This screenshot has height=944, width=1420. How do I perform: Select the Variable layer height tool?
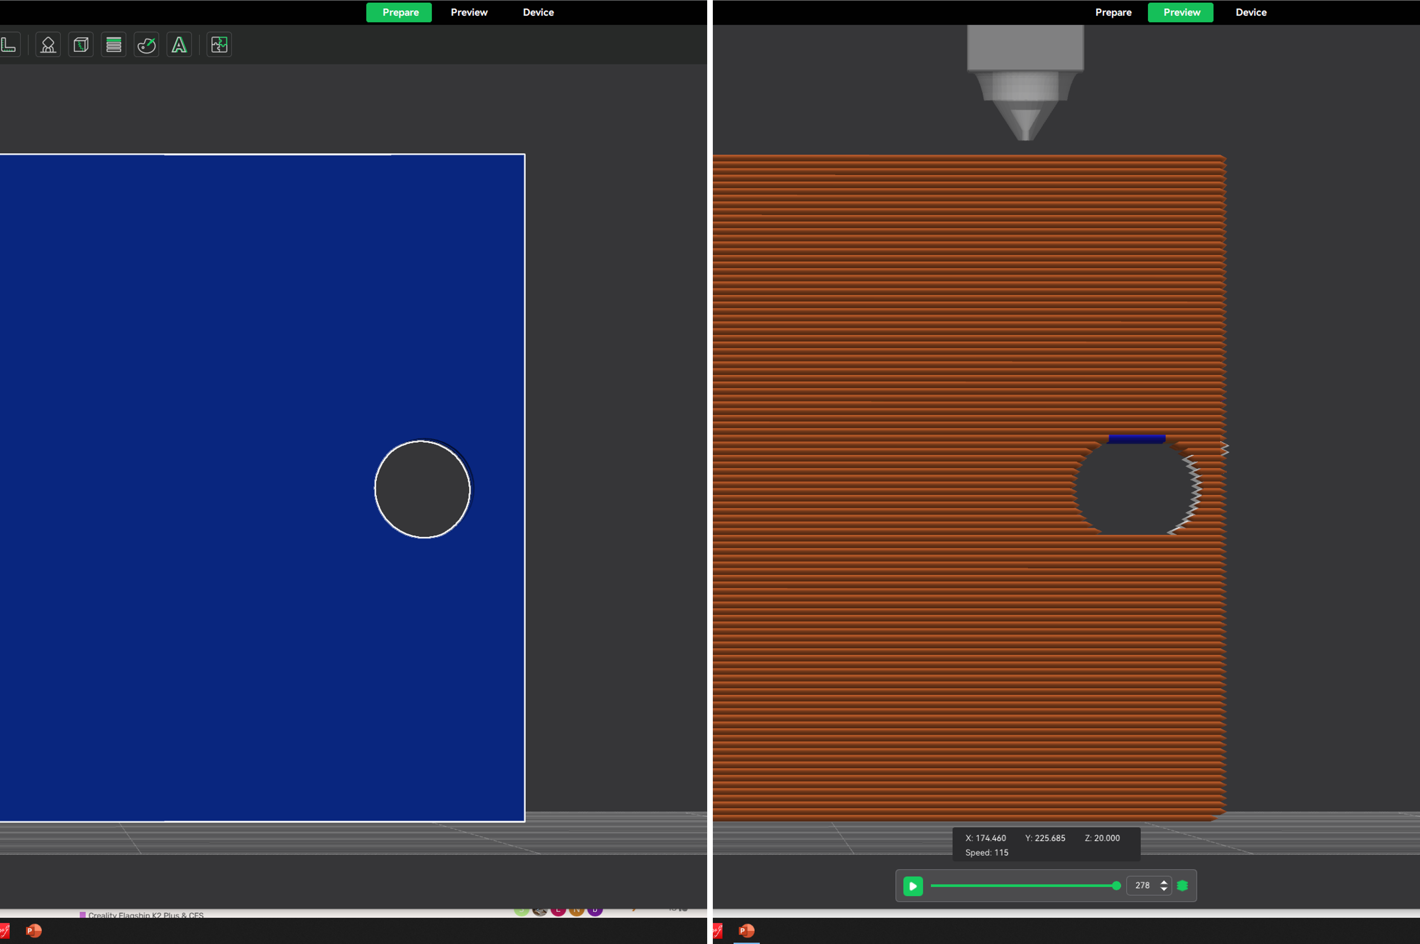point(114,45)
